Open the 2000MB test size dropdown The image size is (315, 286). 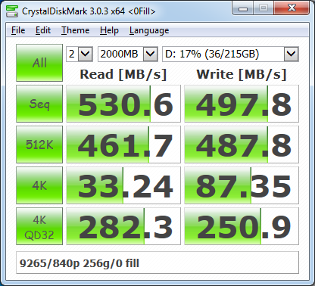pyautogui.click(x=128, y=54)
